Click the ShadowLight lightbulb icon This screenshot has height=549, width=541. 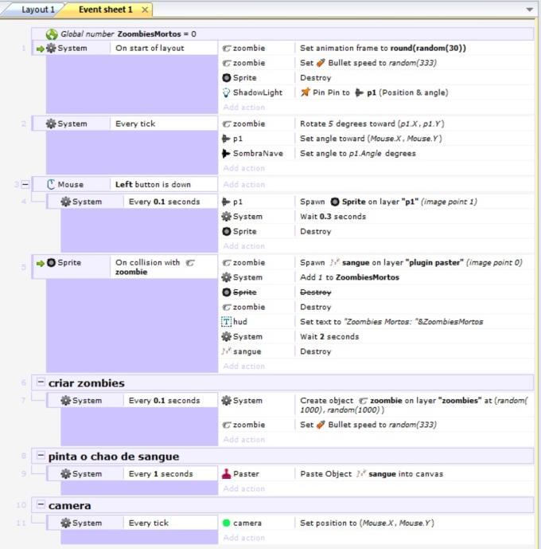point(227,92)
